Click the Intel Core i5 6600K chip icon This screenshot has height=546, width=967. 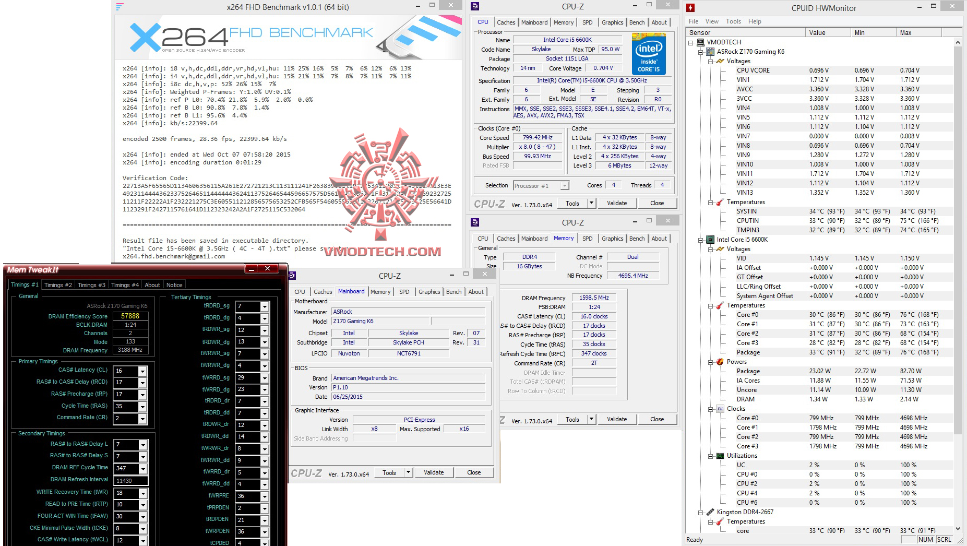coord(710,240)
